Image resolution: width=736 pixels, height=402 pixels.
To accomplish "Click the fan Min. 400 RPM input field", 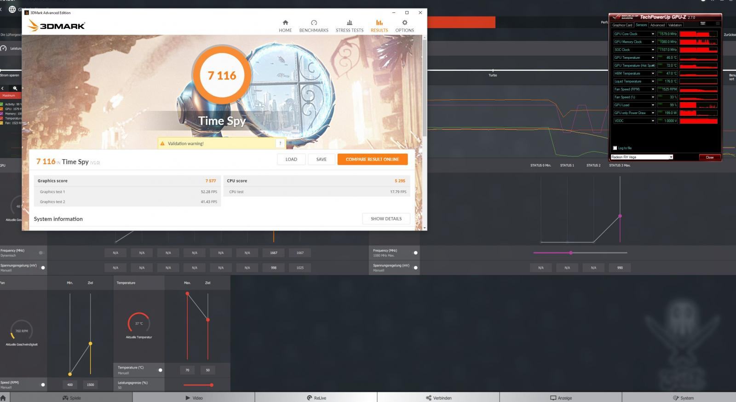I will [x=70, y=385].
